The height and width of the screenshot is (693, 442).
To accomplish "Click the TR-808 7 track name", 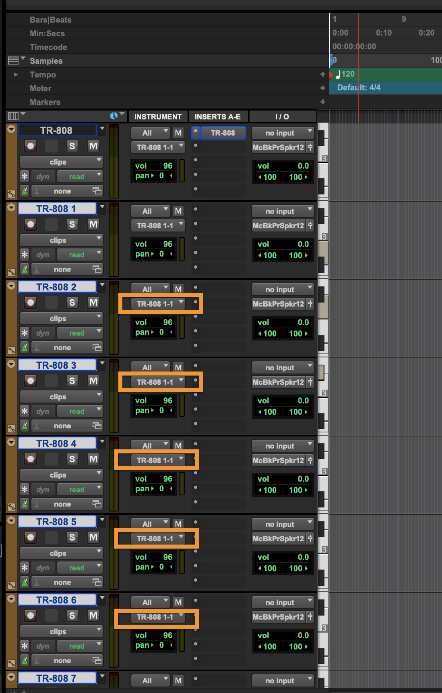I will coord(57,678).
